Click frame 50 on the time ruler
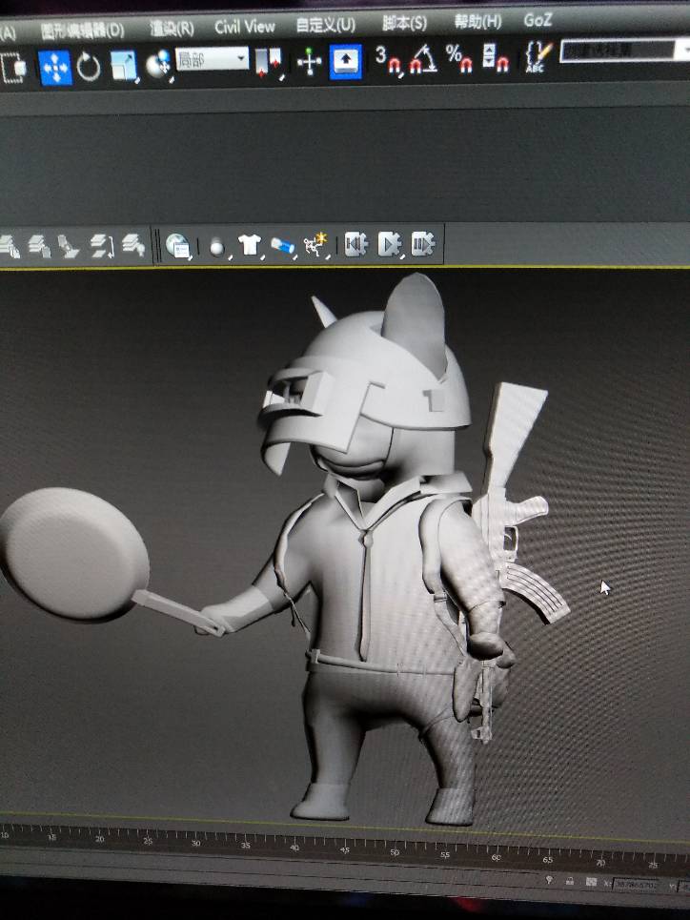The height and width of the screenshot is (920, 690). [395, 852]
